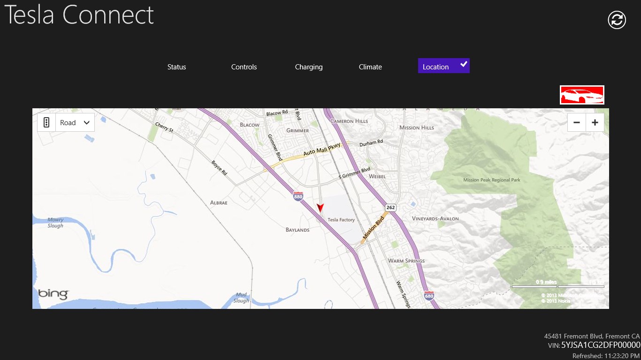Click the Mission Blvd road label

[374, 227]
